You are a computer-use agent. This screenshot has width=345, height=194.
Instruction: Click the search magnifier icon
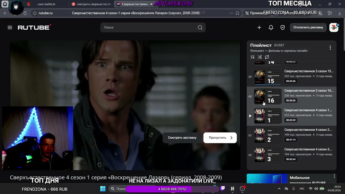click(200, 27)
